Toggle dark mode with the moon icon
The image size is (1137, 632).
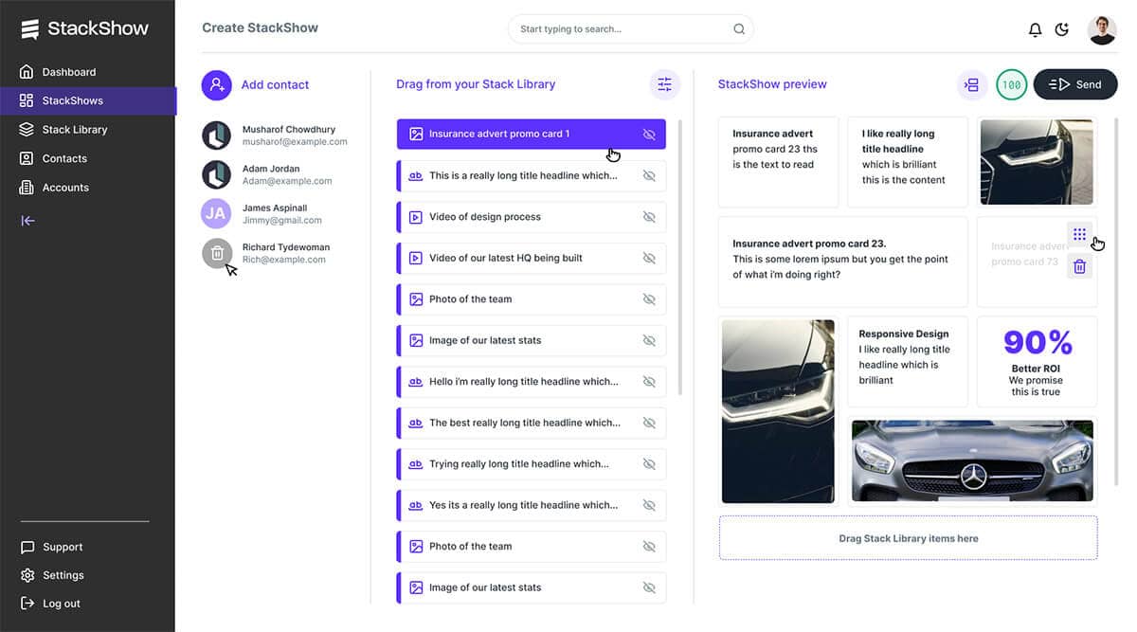(1062, 28)
